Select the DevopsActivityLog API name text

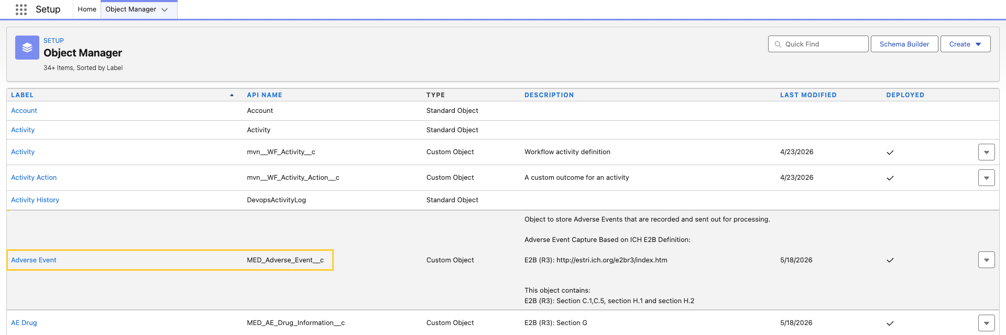[x=276, y=200]
